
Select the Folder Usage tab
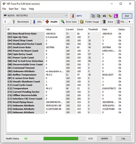click(90, 22)
